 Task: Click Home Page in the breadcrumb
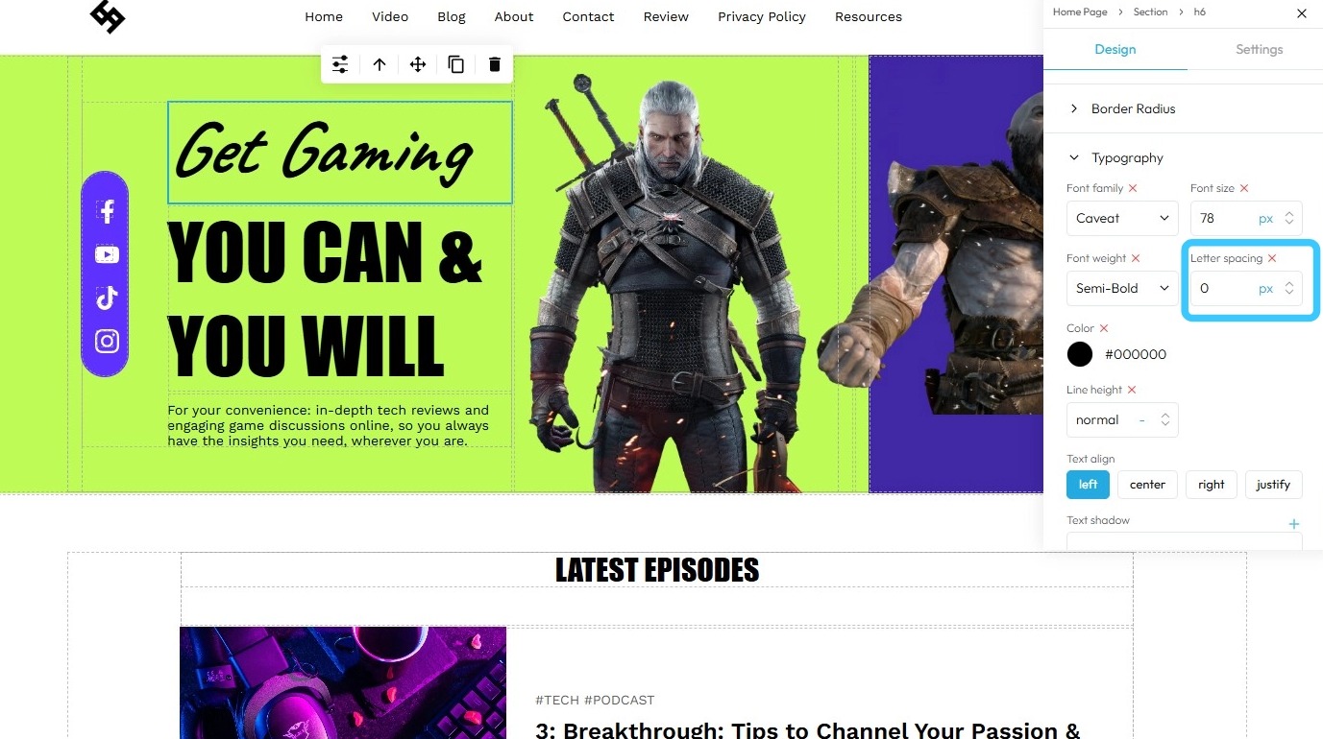1080,12
